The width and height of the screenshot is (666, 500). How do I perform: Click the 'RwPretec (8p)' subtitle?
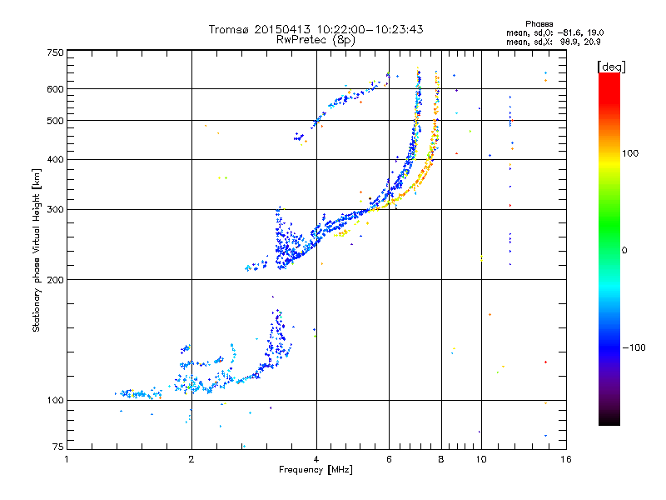pyautogui.click(x=316, y=40)
